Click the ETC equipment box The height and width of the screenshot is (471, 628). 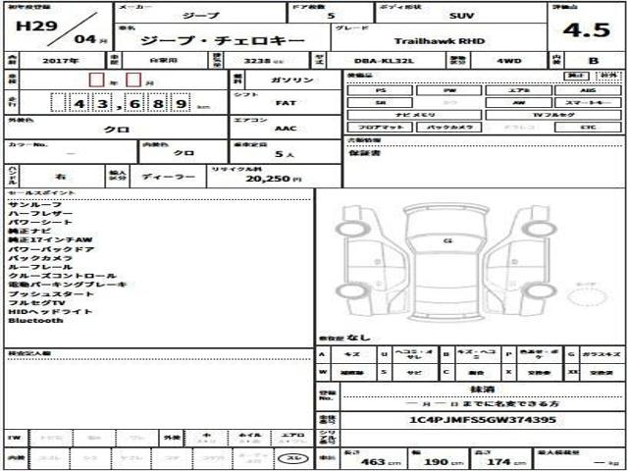click(588, 128)
